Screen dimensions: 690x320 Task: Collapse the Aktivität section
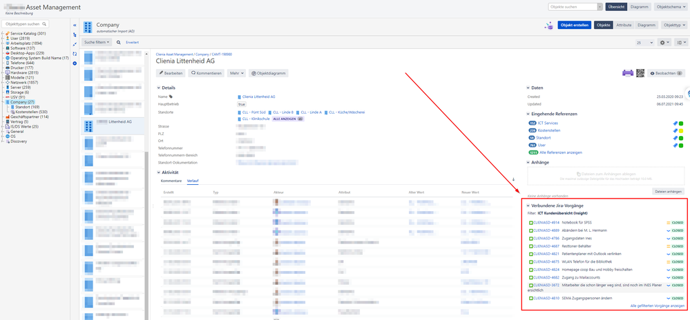coord(159,172)
